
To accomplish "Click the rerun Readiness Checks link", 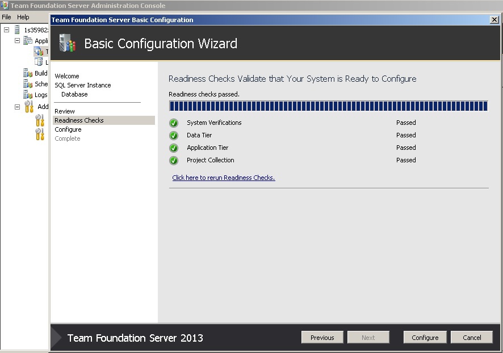I will pos(223,178).
